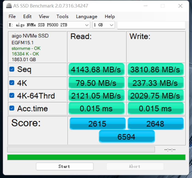The image size is (192, 178).
Task: Click the stornvme - OK driver status
Action: pos(26,48)
